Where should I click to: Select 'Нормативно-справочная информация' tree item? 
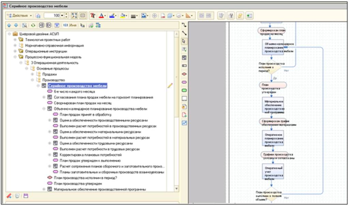click(x=54, y=46)
